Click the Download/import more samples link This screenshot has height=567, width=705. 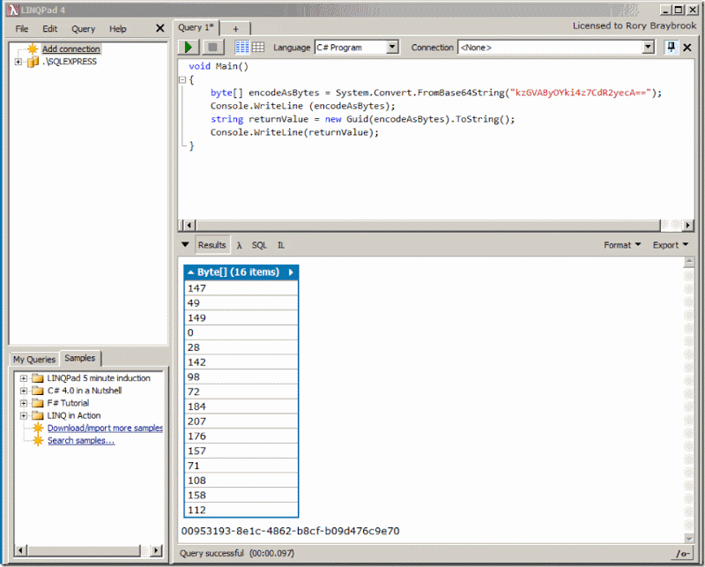pyautogui.click(x=105, y=428)
